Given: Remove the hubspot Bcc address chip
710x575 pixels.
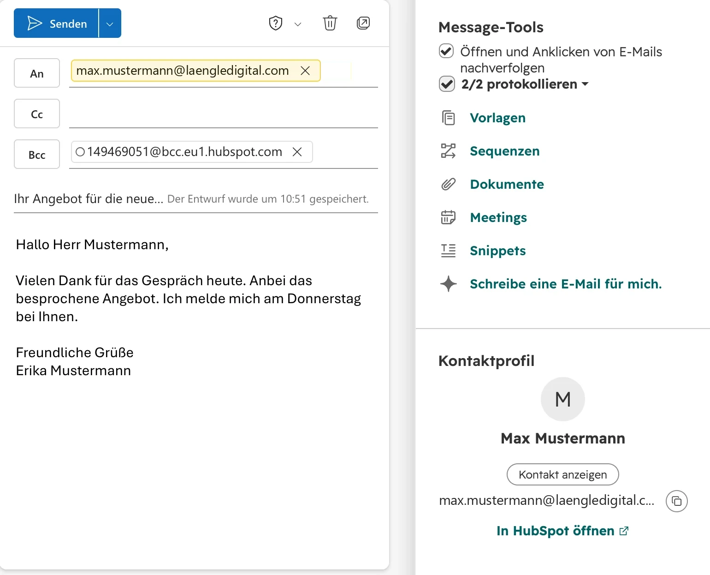Looking at the screenshot, I should [297, 152].
